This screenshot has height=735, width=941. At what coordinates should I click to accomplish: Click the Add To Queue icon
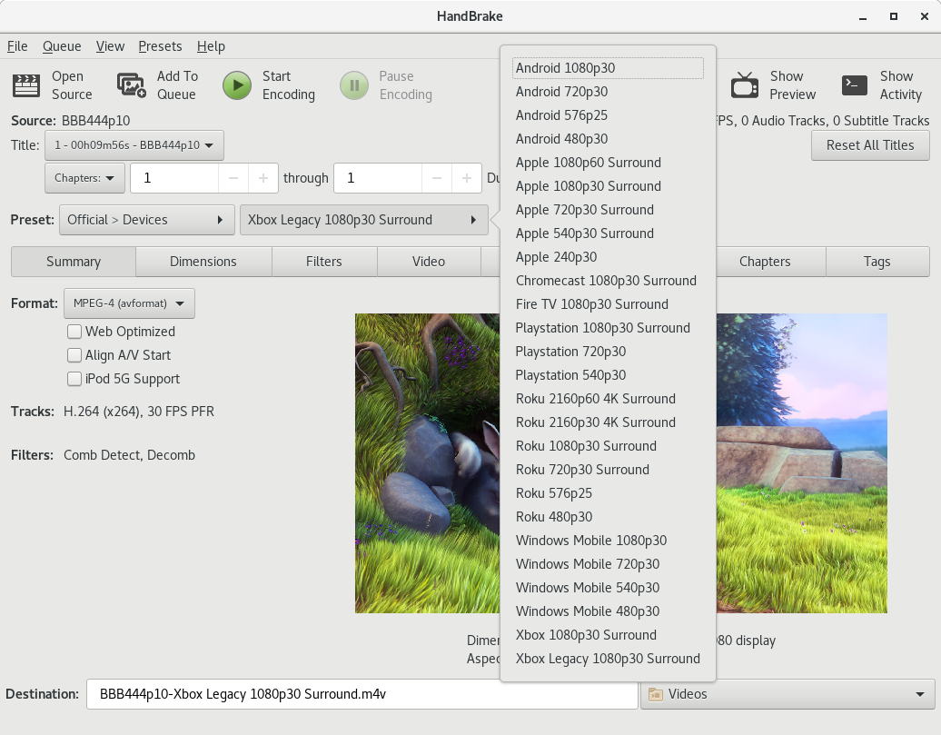(x=132, y=85)
